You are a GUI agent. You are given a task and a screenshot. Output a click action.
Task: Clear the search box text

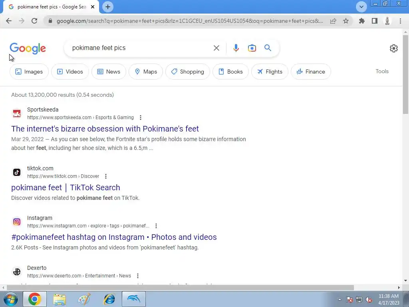click(x=216, y=48)
